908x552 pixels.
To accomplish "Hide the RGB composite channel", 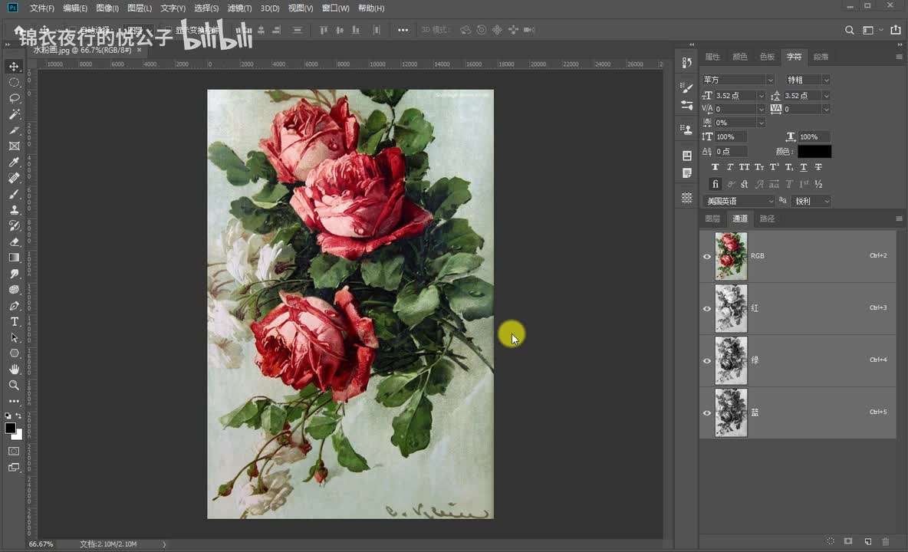I will pyautogui.click(x=707, y=256).
